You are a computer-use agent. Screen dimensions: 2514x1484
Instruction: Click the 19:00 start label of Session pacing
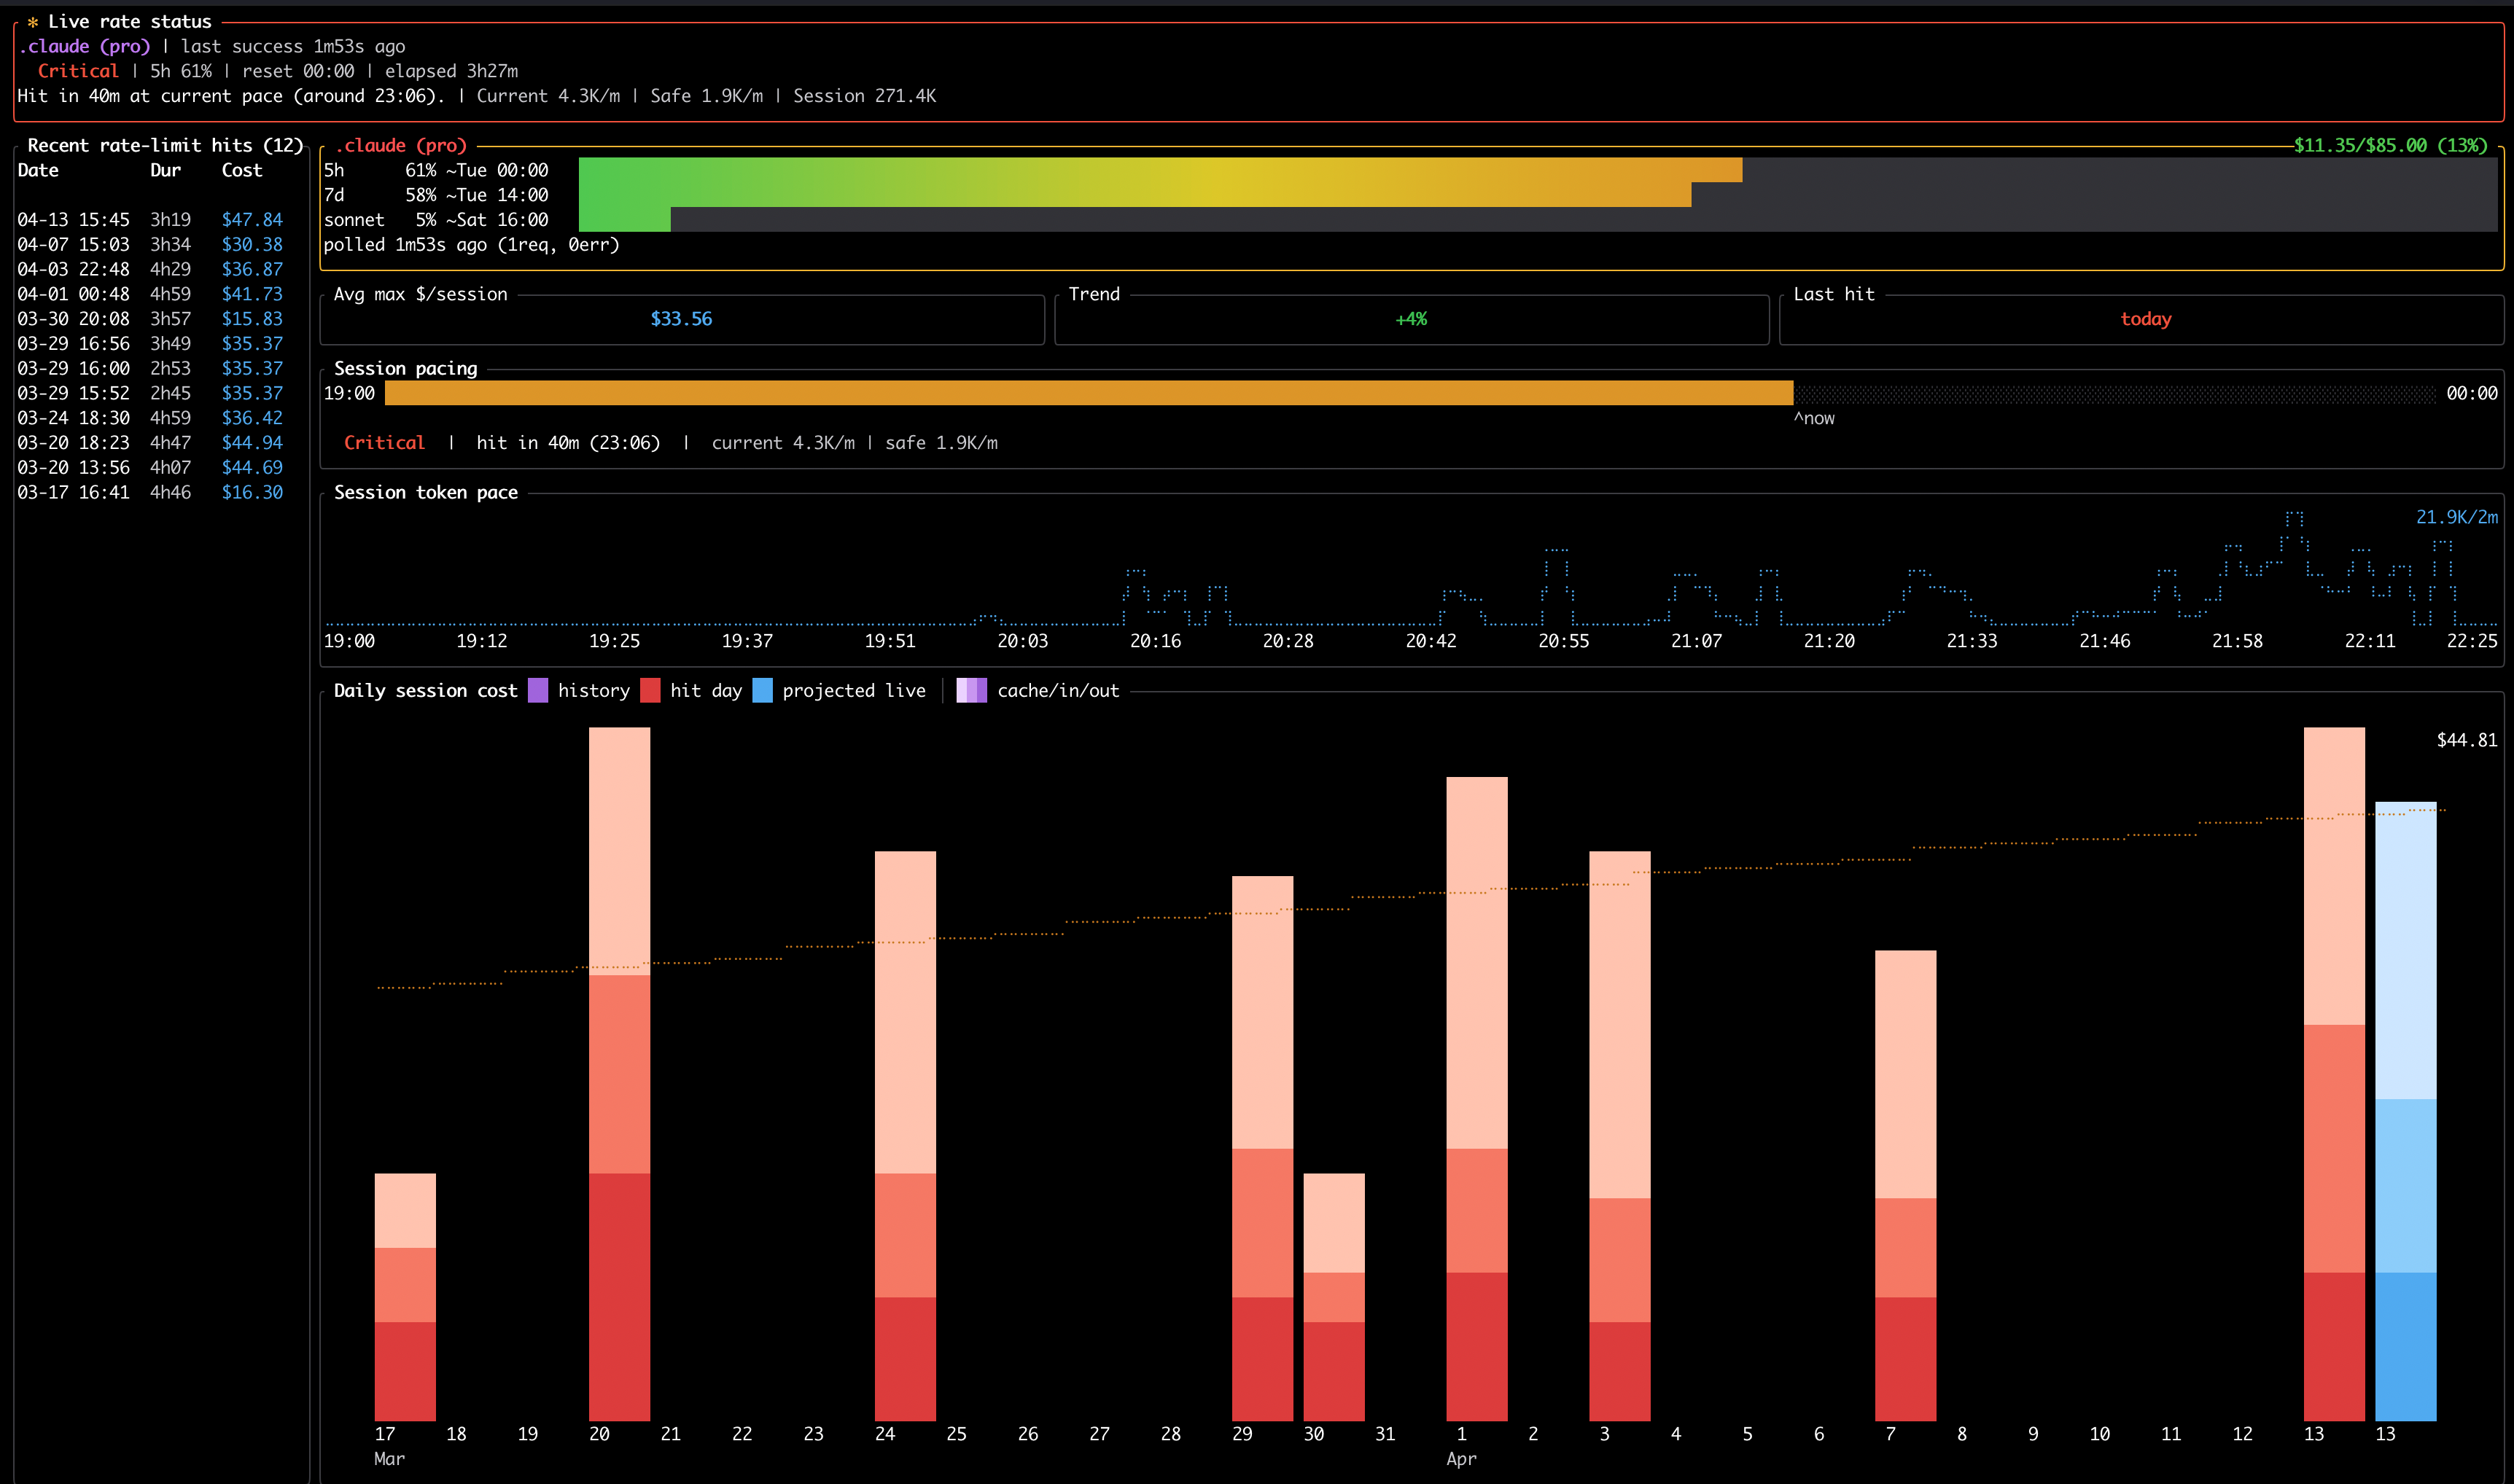tap(349, 393)
